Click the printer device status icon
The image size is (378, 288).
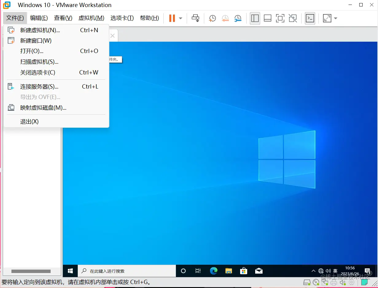coord(334,282)
